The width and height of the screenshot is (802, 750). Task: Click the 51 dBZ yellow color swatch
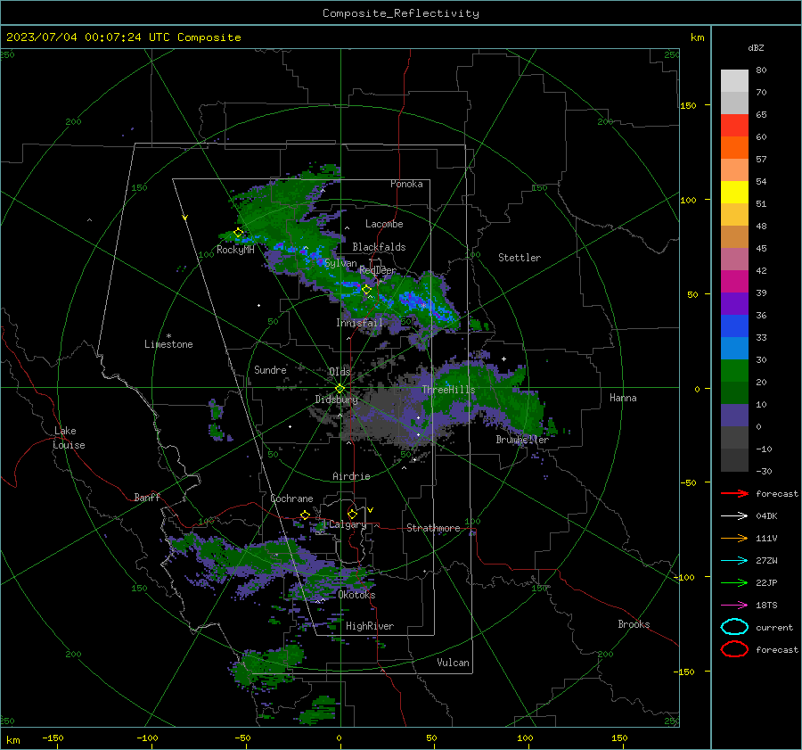pyautogui.click(x=734, y=192)
